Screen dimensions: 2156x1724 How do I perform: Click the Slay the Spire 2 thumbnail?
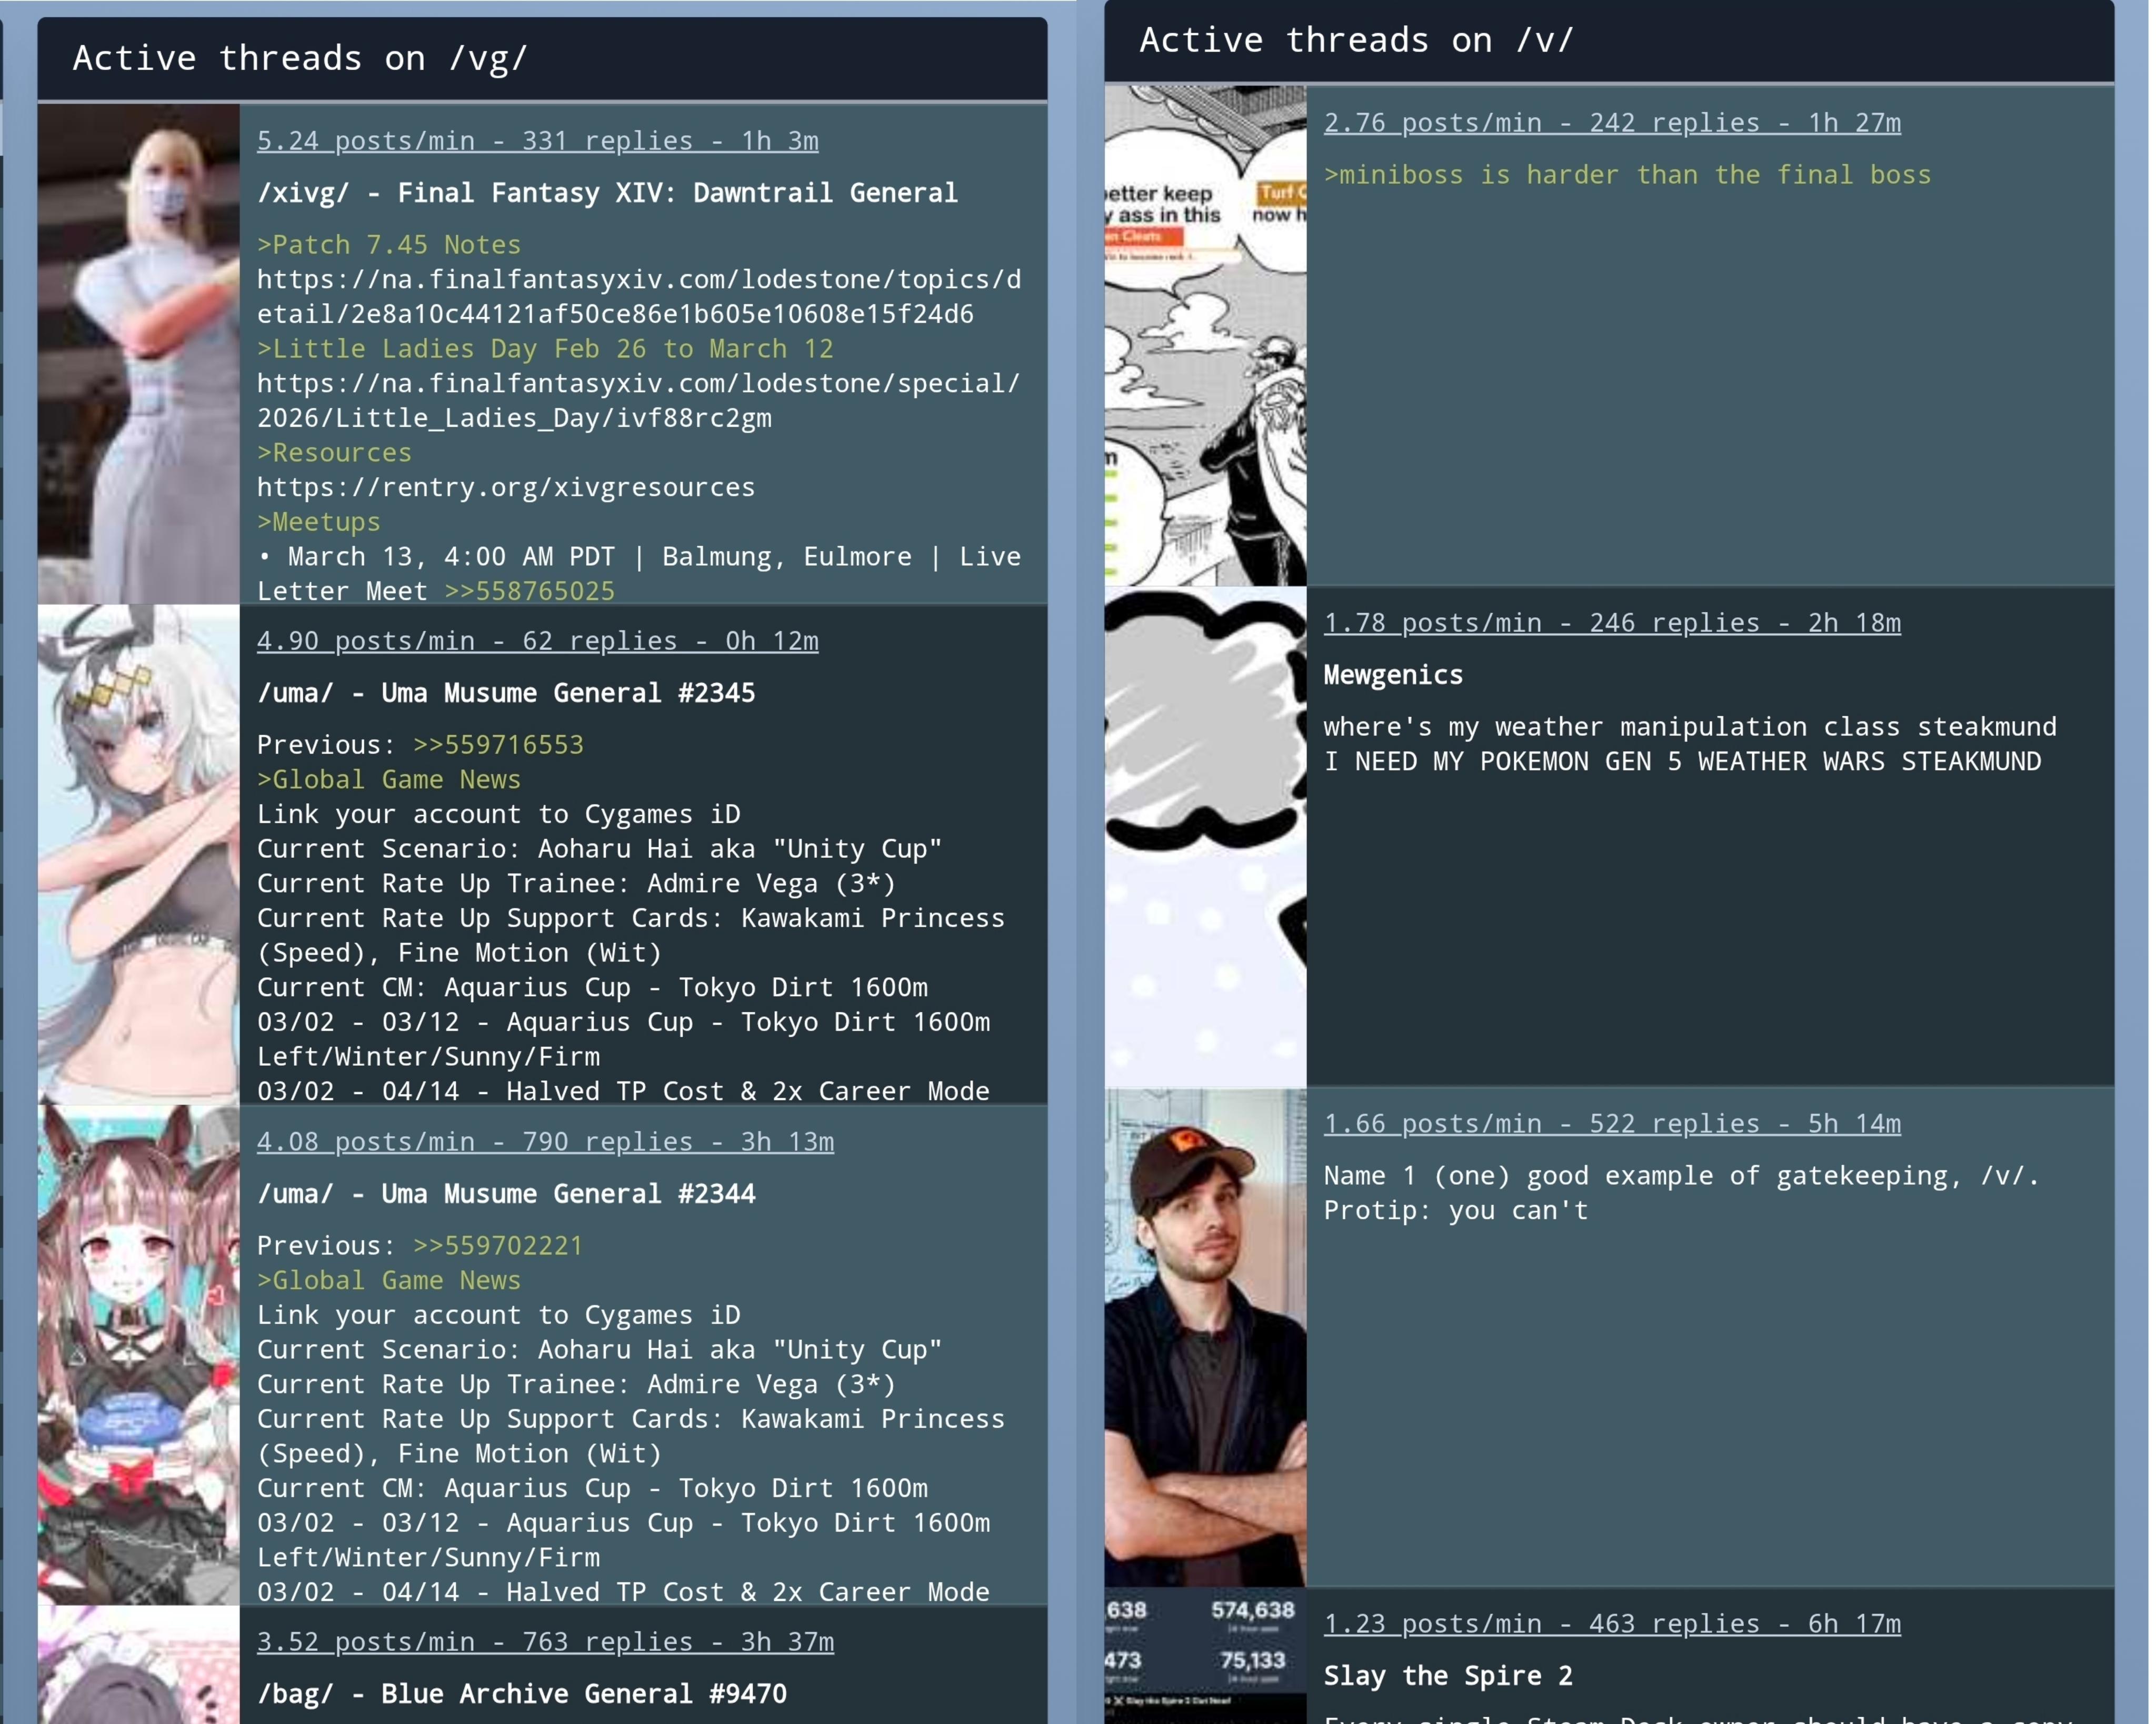pyautogui.click(x=1205, y=1655)
